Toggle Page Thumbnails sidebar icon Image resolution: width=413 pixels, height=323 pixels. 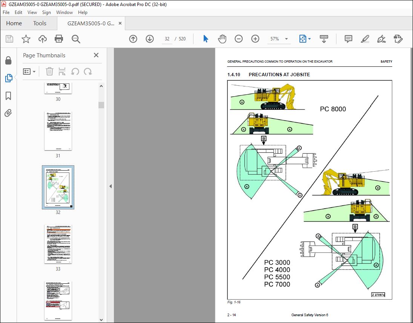(8, 78)
